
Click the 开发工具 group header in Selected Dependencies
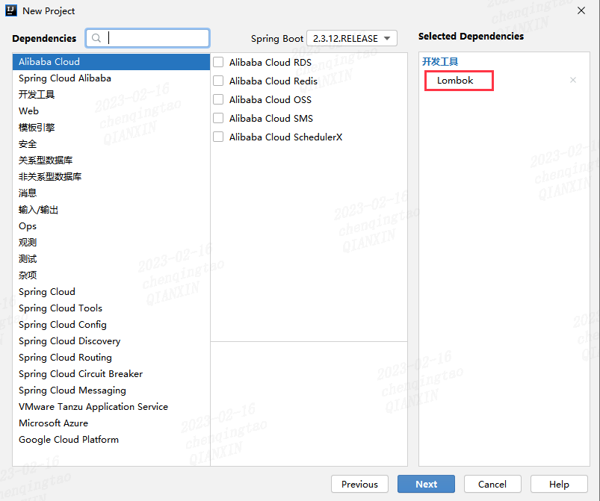click(x=440, y=61)
